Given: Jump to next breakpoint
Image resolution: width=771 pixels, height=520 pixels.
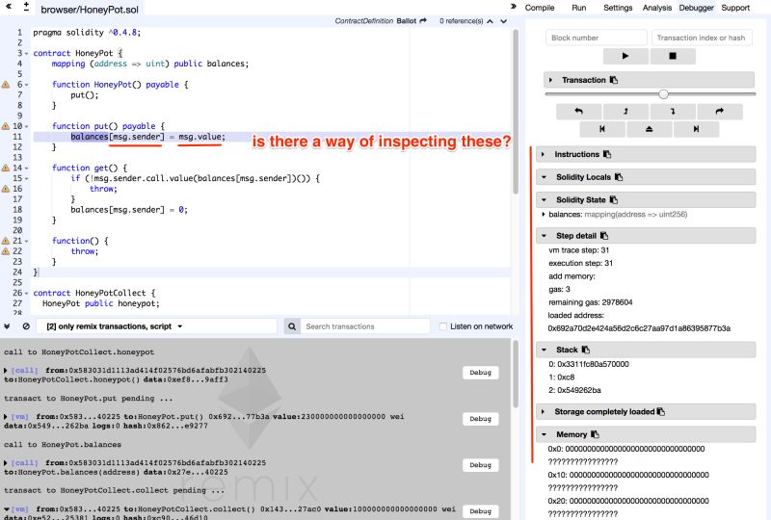Looking at the screenshot, I should (x=696, y=129).
